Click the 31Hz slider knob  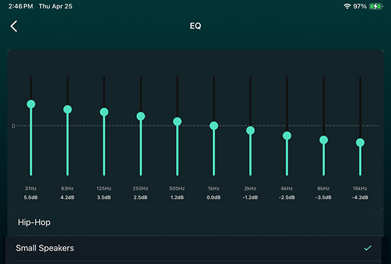[31, 104]
